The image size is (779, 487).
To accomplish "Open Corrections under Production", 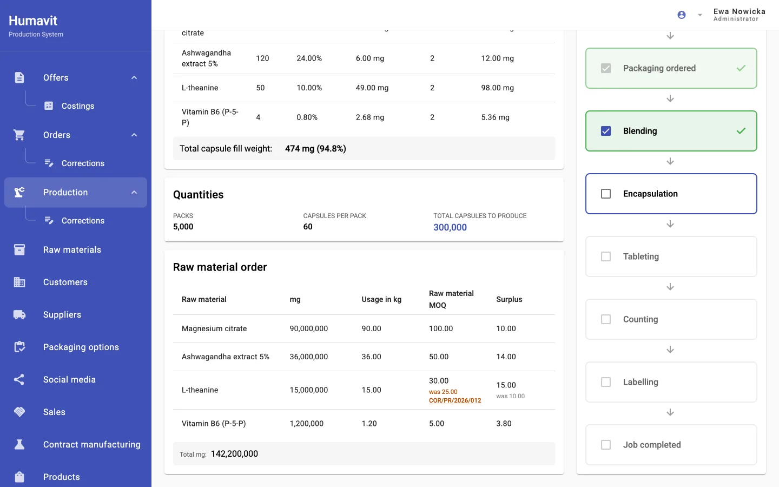I will point(83,221).
